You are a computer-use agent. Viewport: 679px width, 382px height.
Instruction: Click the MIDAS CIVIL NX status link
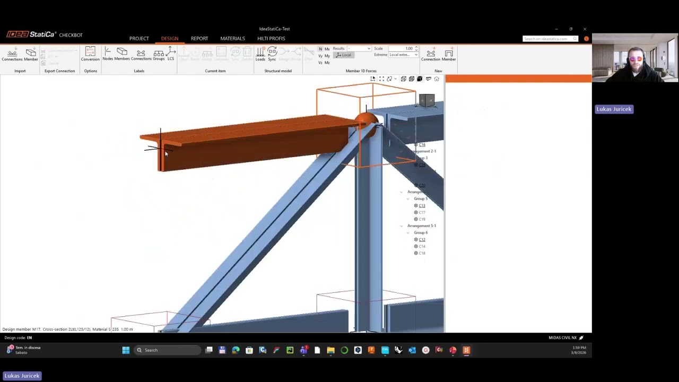click(566, 338)
